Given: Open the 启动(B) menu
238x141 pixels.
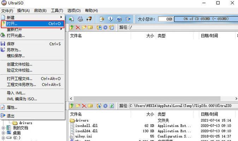Looking at the screenshot, I should (x=40, y=11).
